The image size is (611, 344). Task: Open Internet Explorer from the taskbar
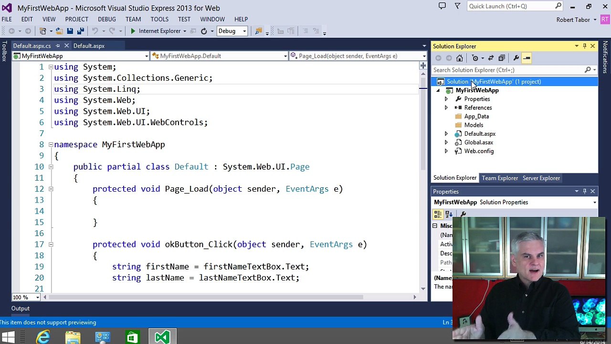point(43,337)
